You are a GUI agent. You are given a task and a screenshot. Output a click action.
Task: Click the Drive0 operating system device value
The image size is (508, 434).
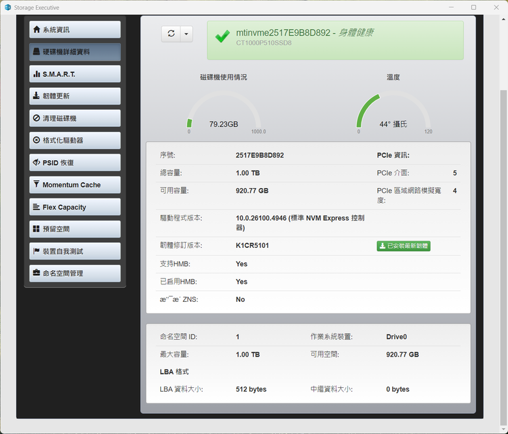(x=396, y=337)
